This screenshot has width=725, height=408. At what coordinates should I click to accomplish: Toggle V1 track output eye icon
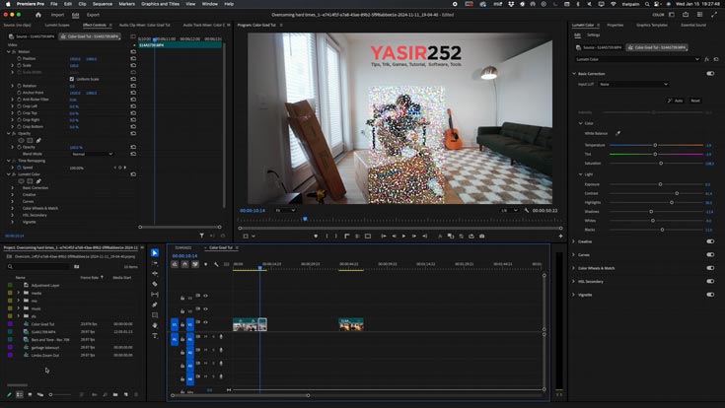point(205,322)
